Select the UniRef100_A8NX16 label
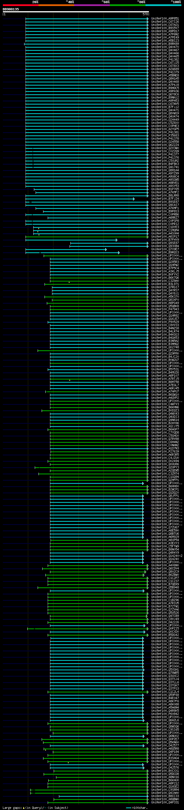 pyautogui.click(x=165, y=777)
